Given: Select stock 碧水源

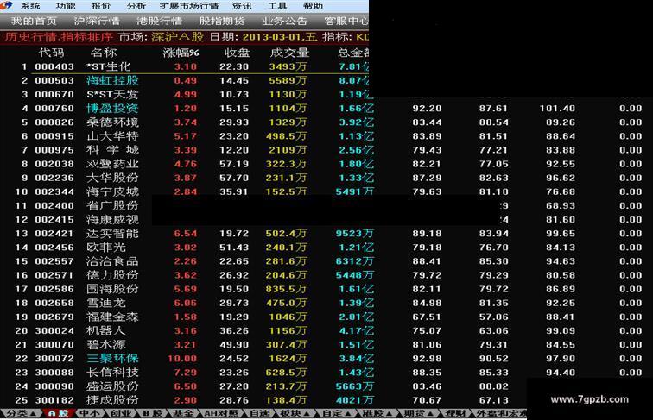Looking at the screenshot, I should click(106, 345).
